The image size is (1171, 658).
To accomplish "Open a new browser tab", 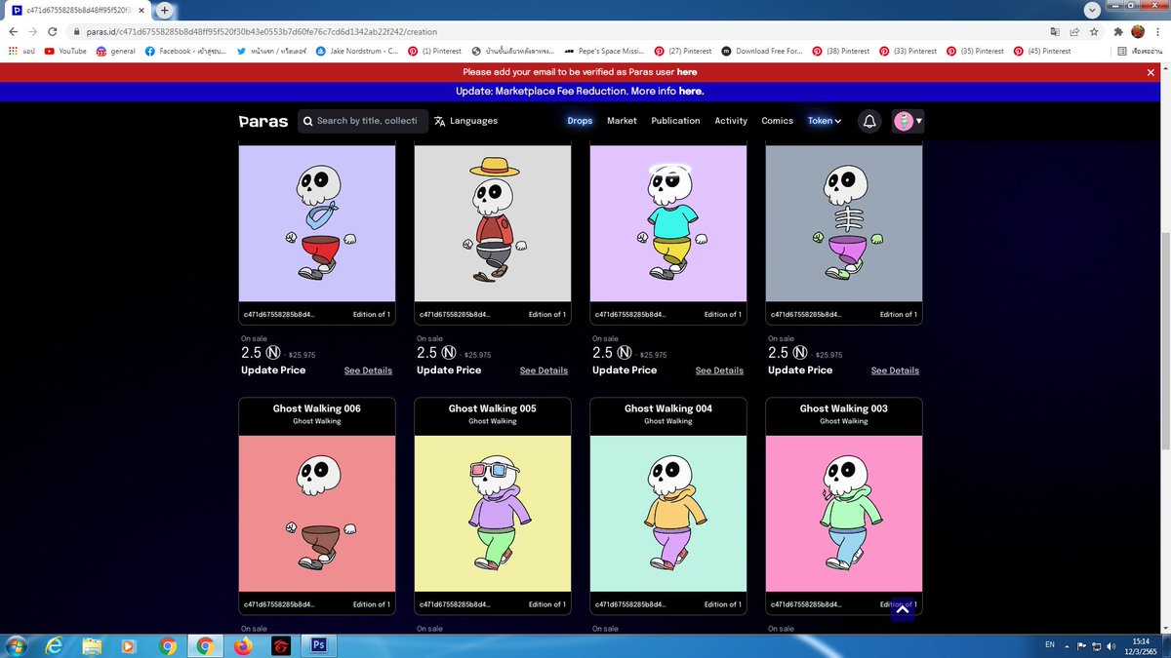I will click(164, 10).
